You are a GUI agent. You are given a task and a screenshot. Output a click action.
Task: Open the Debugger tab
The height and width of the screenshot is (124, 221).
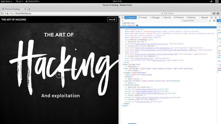coord(155,18)
